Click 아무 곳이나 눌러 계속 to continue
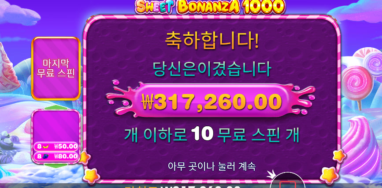The height and width of the screenshot is (188, 382). click(x=211, y=166)
